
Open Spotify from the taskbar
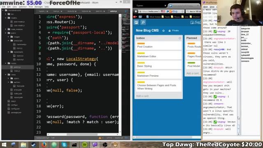click(x=85, y=144)
